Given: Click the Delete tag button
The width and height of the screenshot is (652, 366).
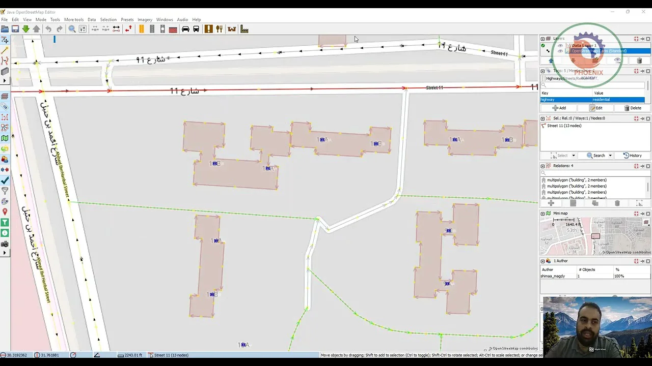Looking at the screenshot, I should coord(632,108).
